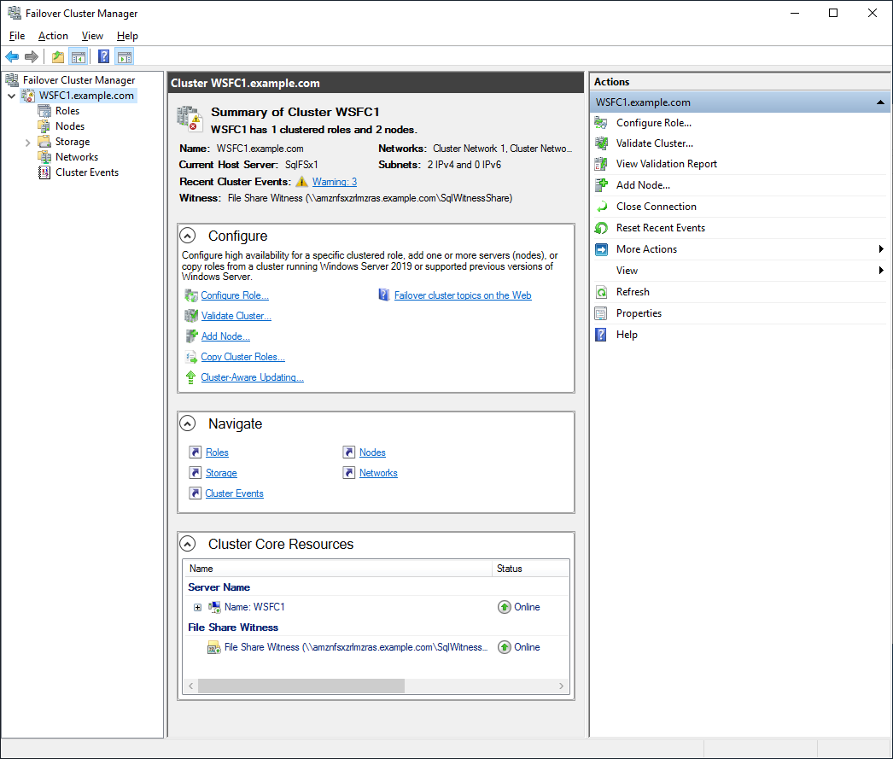Click the Storage folder icon in the tree
Viewport: 893px width, 759px height.
pyautogui.click(x=44, y=142)
